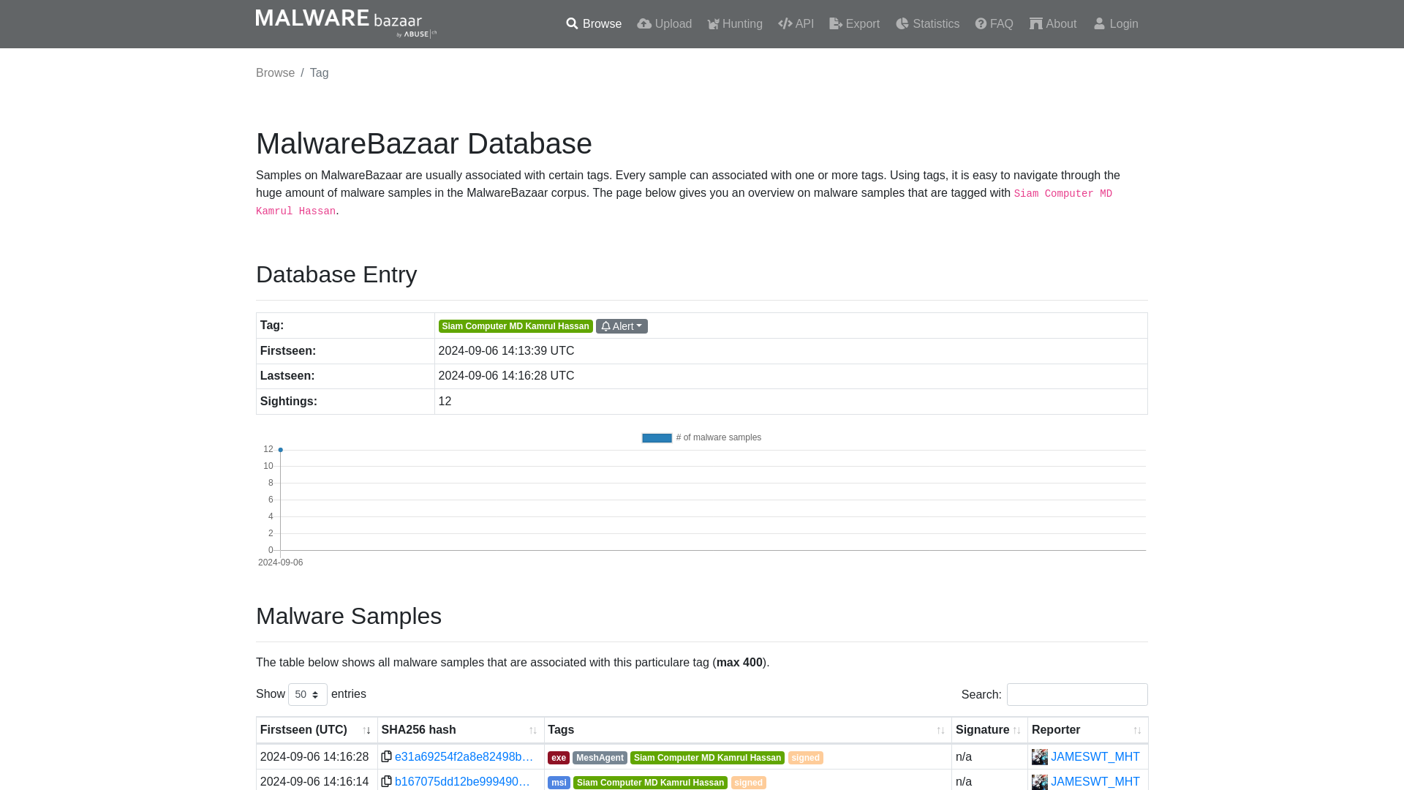Click the exe tag in first row
The height and width of the screenshot is (790, 1404).
(x=559, y=758)
